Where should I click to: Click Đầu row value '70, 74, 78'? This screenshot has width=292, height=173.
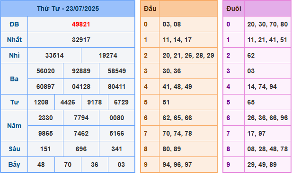(177, 134)
